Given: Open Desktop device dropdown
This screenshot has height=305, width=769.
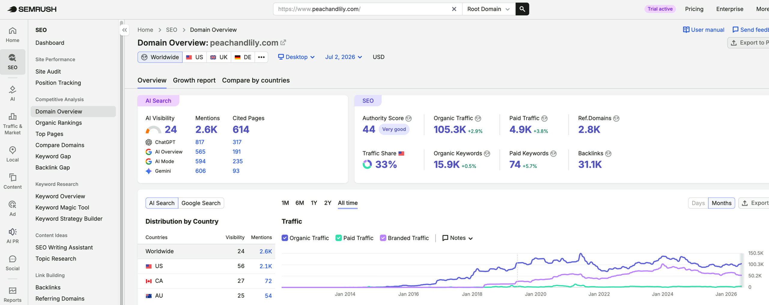Looking at the screenshot, I should pyautogui.click(x=296, y=57).
